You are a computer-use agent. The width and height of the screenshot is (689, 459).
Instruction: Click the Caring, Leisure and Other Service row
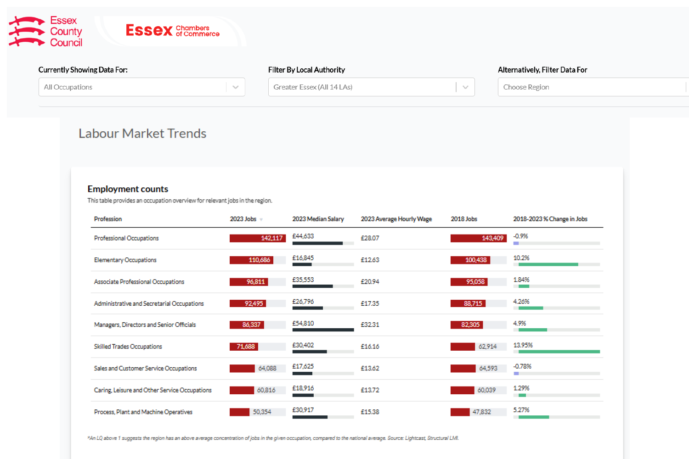pyautogui.click(x=152, y=390)
